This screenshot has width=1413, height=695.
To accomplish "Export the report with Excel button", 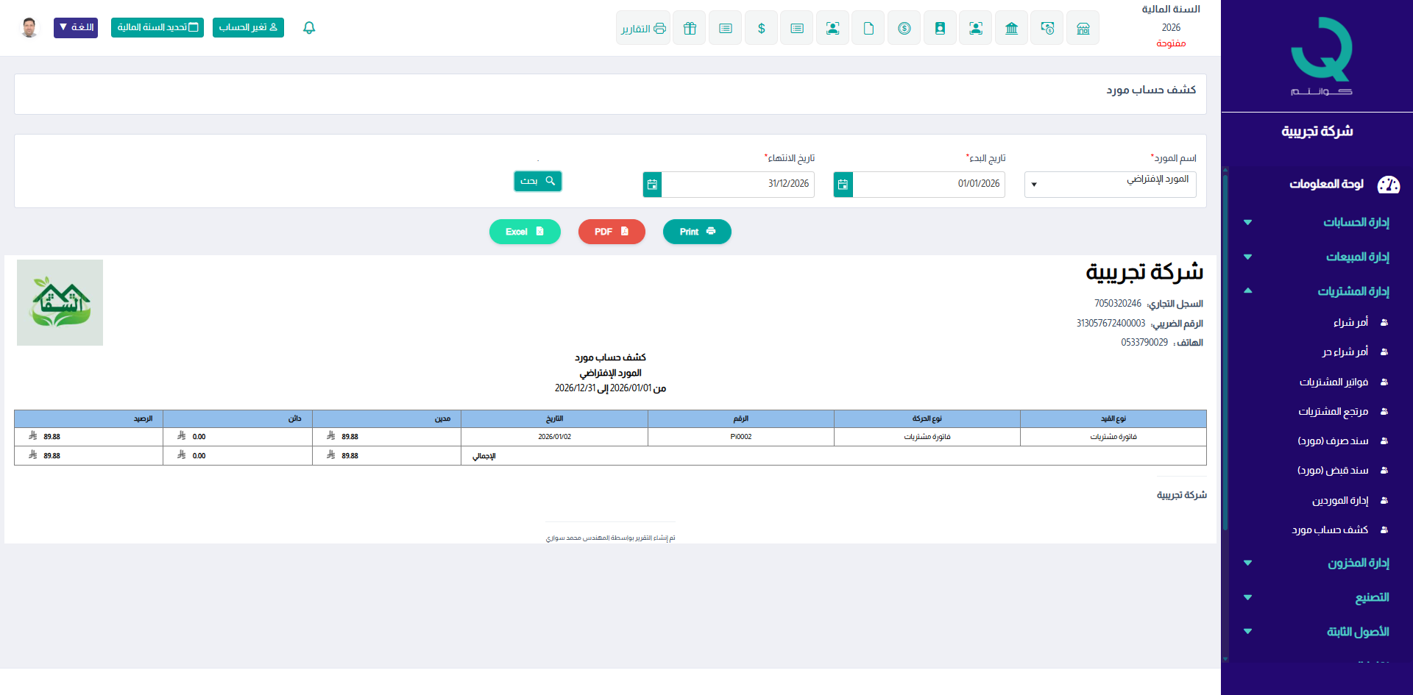I will coord(525,232).
